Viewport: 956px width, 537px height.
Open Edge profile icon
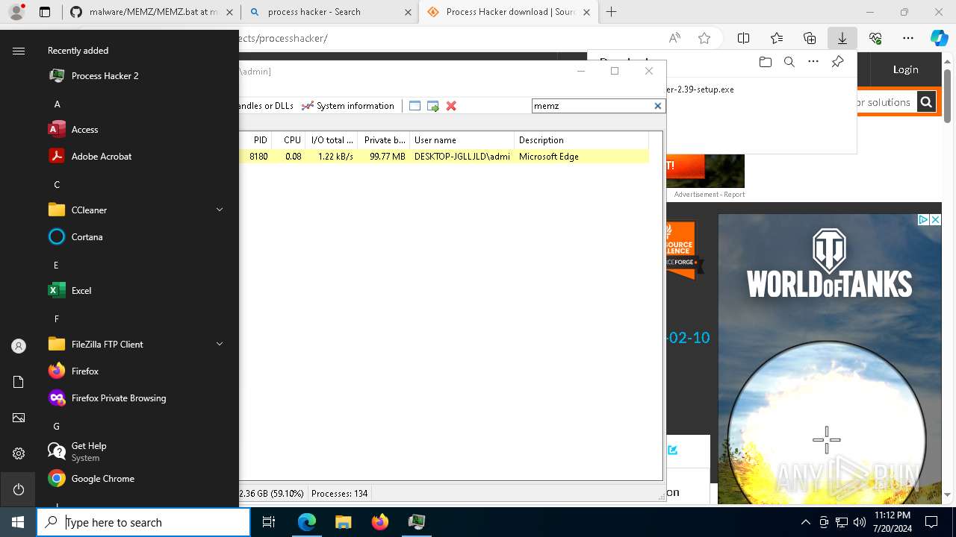(16, 12)
